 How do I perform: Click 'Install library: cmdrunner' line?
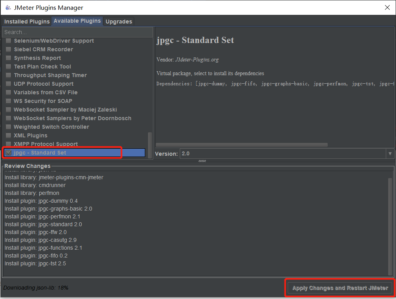pyautogui.click(x=35, y=185)
